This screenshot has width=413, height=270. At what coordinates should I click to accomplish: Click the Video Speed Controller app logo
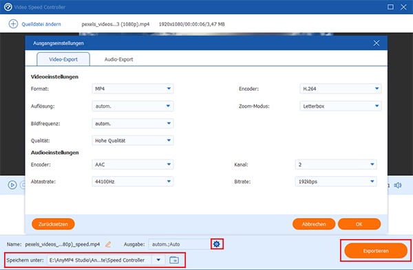click(x=8, y=7)
